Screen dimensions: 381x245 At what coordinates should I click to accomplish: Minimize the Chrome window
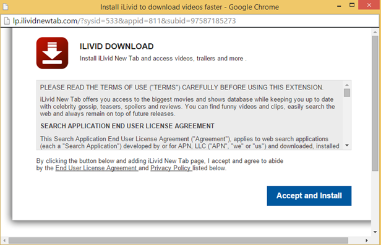point(339,6)
